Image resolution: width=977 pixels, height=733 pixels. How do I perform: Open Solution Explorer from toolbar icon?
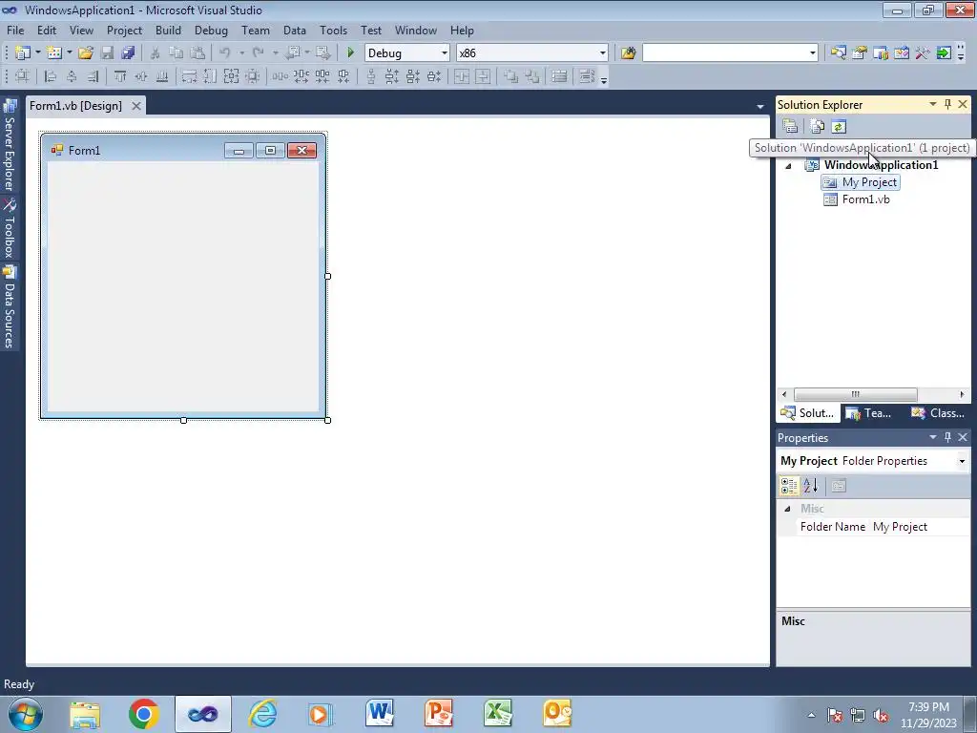tap(838, 53)
